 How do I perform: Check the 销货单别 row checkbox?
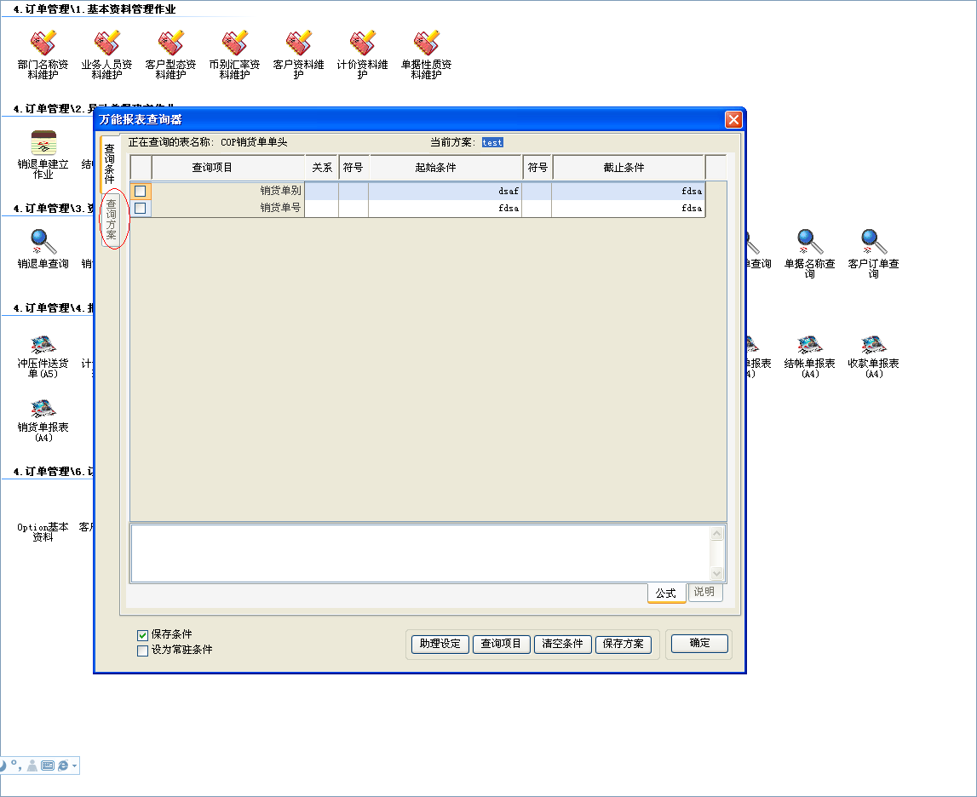tap(141, 192)
